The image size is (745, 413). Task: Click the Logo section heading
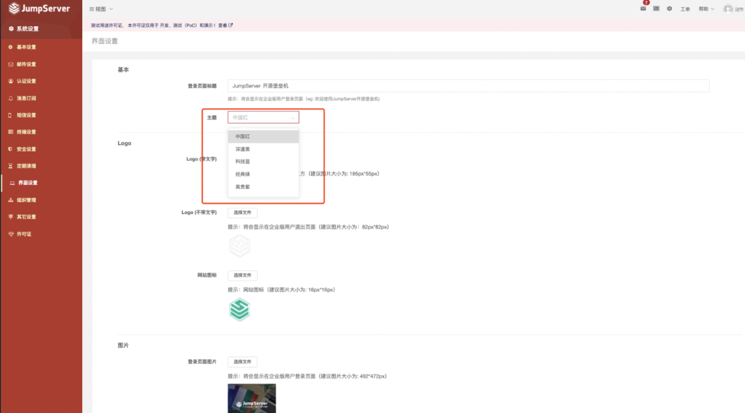click(x=124, y=143)
